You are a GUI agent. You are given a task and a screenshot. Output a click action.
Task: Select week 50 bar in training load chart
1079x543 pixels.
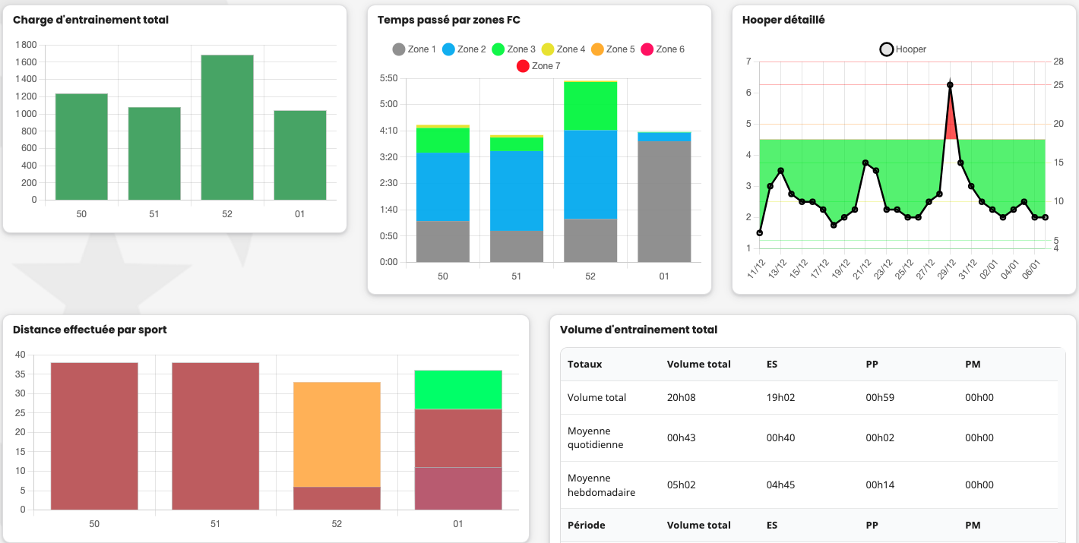pos(81,147)
